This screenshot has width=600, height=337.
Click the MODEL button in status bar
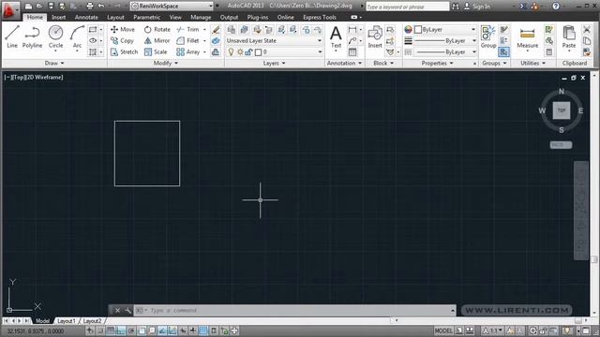pos(443,330)
